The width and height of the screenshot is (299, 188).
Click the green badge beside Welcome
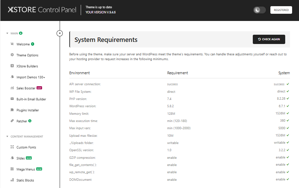(33, 44)
